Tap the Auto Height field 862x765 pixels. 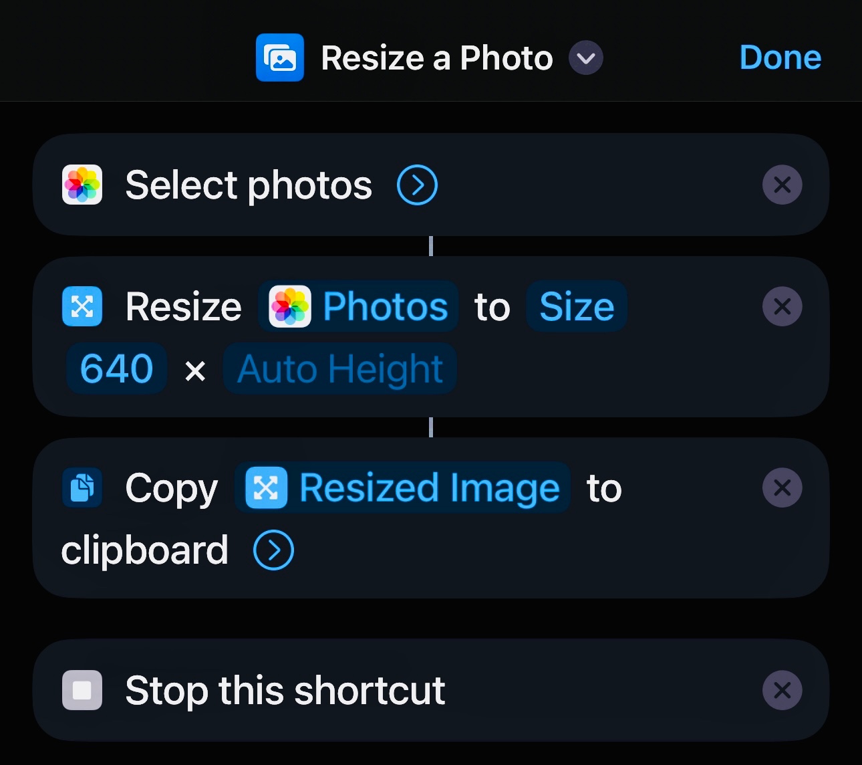[340, 368]
